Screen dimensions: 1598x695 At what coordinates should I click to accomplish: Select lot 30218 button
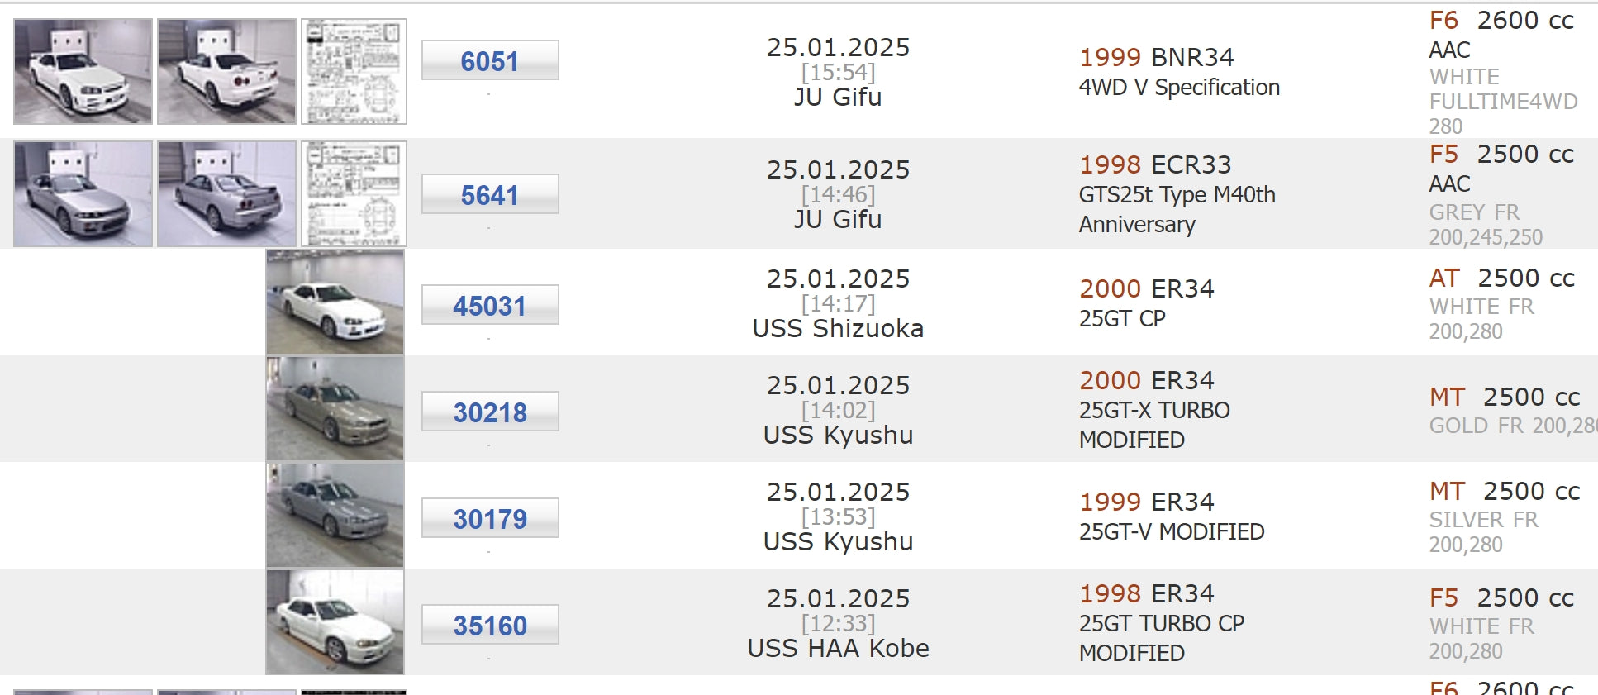coord(490,412)
